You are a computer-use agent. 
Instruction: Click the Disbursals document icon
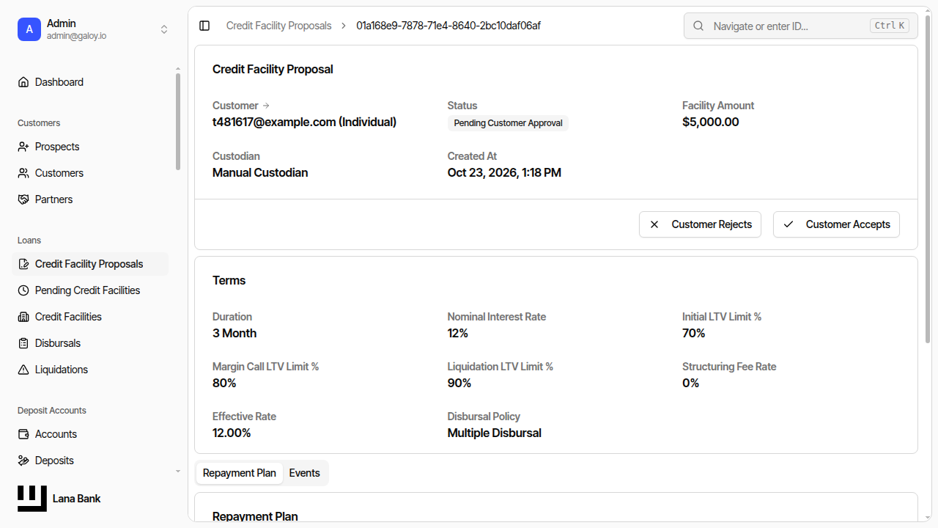pos(23,343)
